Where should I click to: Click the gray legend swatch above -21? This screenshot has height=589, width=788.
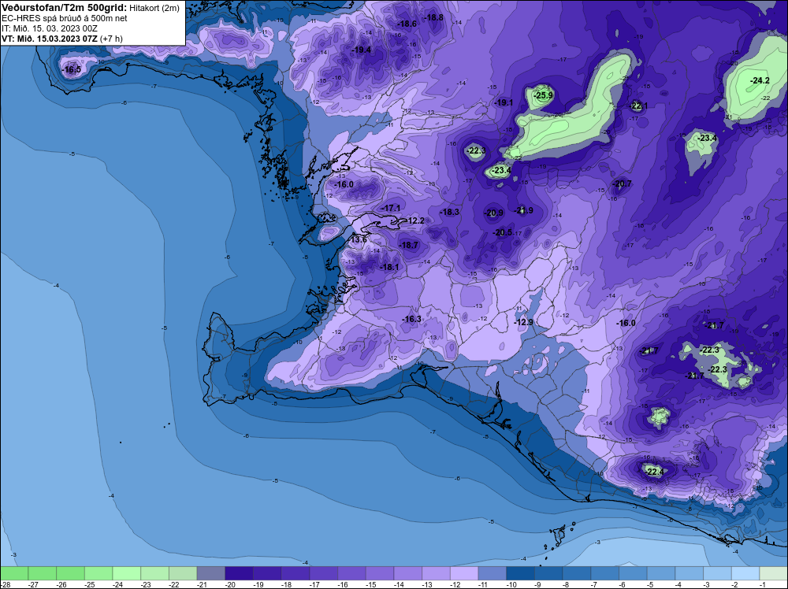210,573
